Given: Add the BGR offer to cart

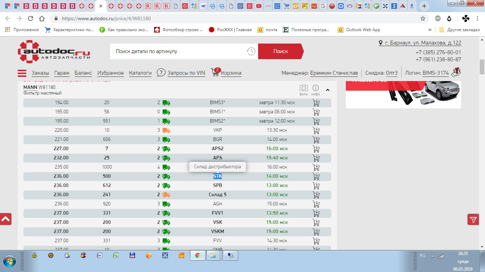Looking at the screenshot, I should pos(316,140).
